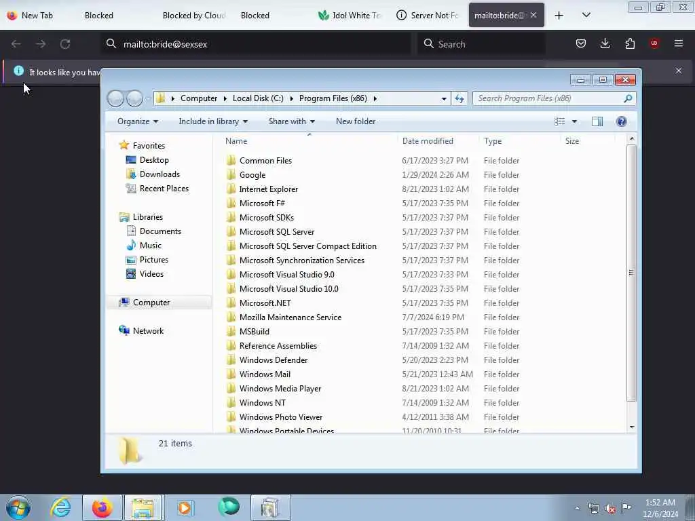Select the Windows Media Player folder
This screenshot has width=695, height=521.
(280, 388)
